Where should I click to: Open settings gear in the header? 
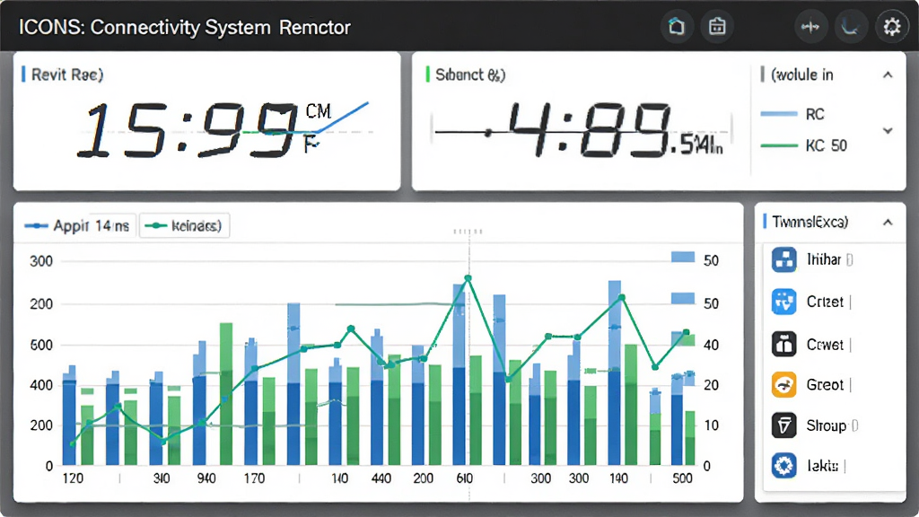pos(891,26)
